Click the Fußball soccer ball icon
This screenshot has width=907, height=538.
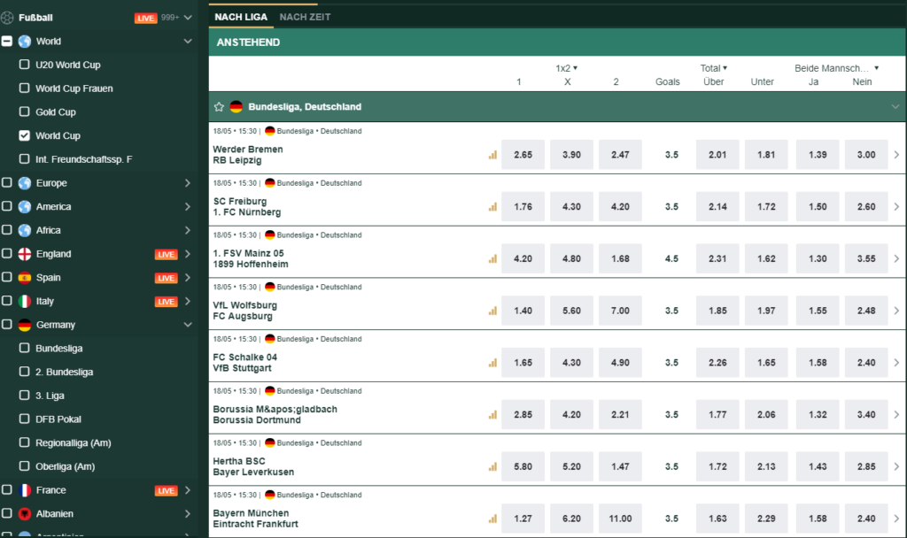coord(7,18)
